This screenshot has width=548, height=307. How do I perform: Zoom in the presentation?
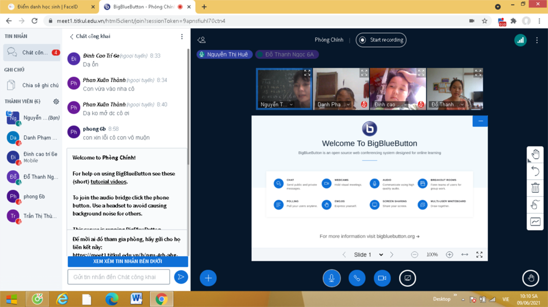point(450,255)
